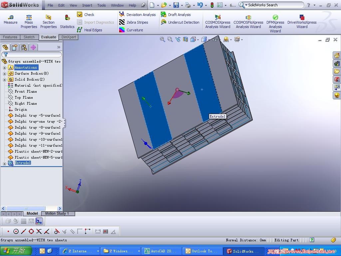Toggle Curvature display
The image size is (341, 256).
131,30
